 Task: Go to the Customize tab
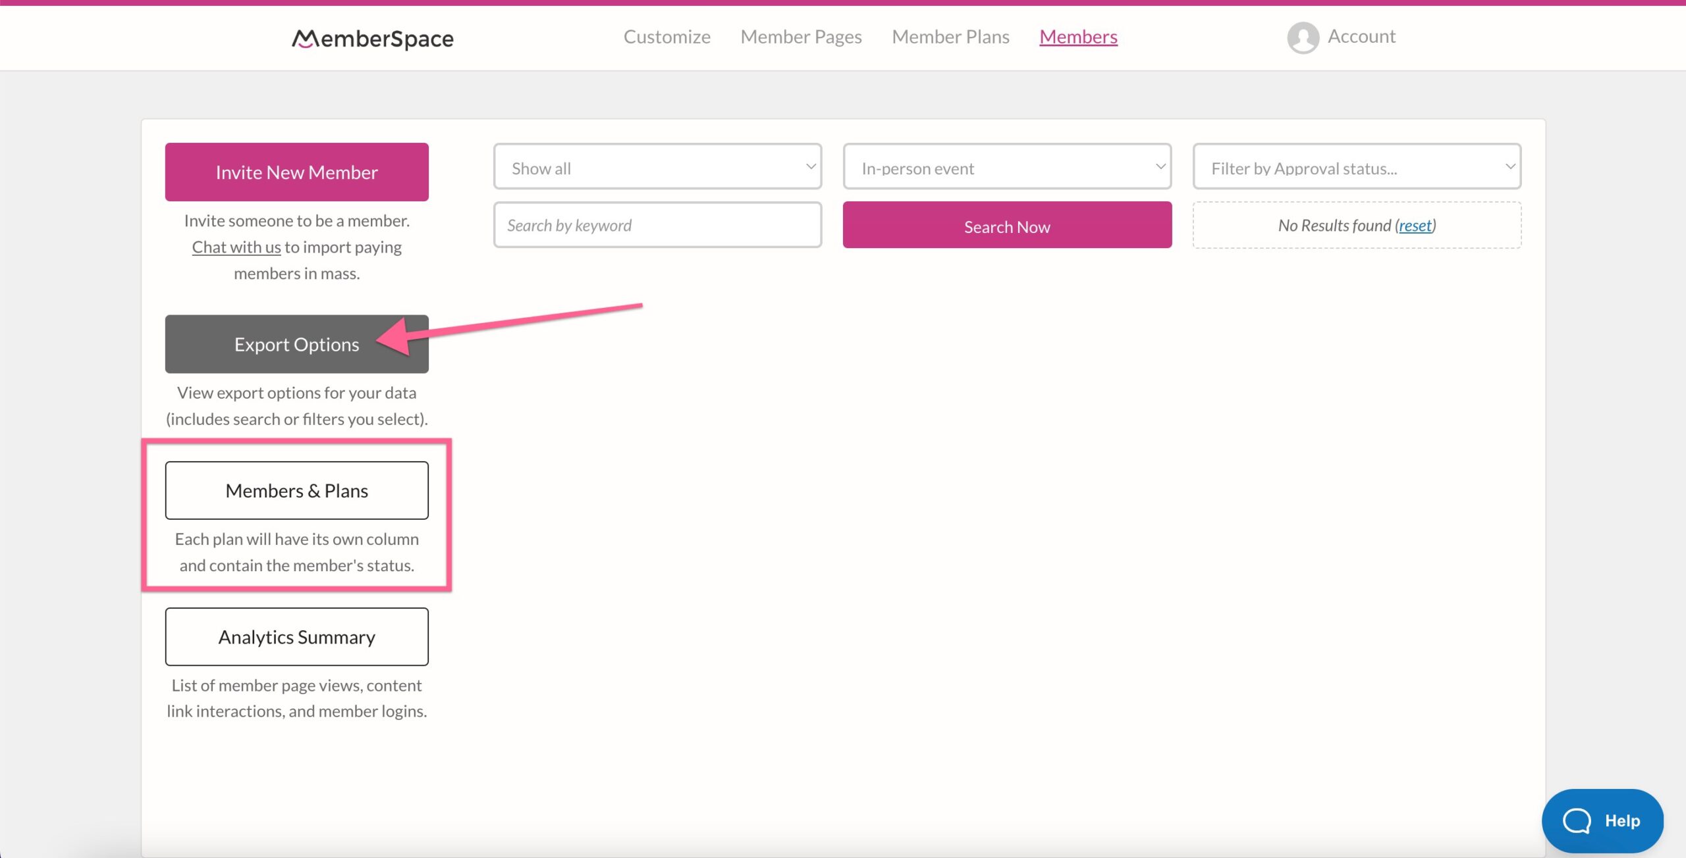pyautogui.click(x=666, y=37)
